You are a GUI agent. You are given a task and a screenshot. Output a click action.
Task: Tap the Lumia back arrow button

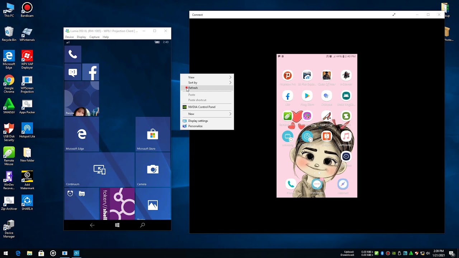pos(92,225)
